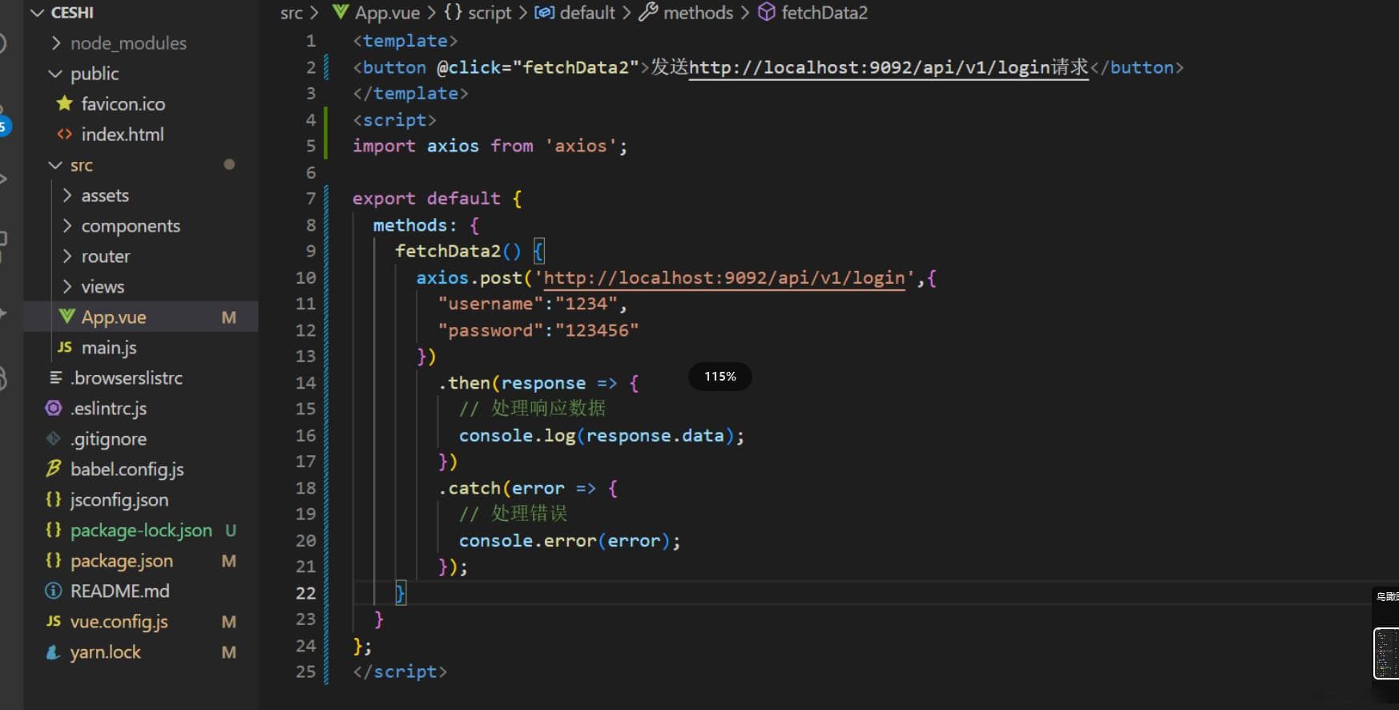Click the cube icon before fetchData2 breadcrumb
The height and width of the screenshot is (710, 1399).
[767, 12]
